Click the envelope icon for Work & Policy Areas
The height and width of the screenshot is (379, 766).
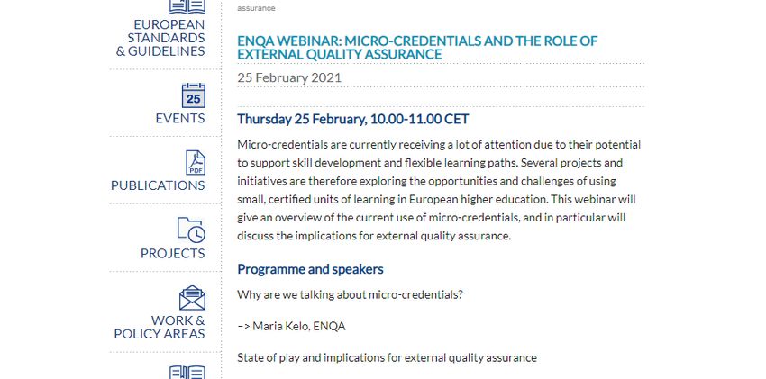click(x=192, y=298)
